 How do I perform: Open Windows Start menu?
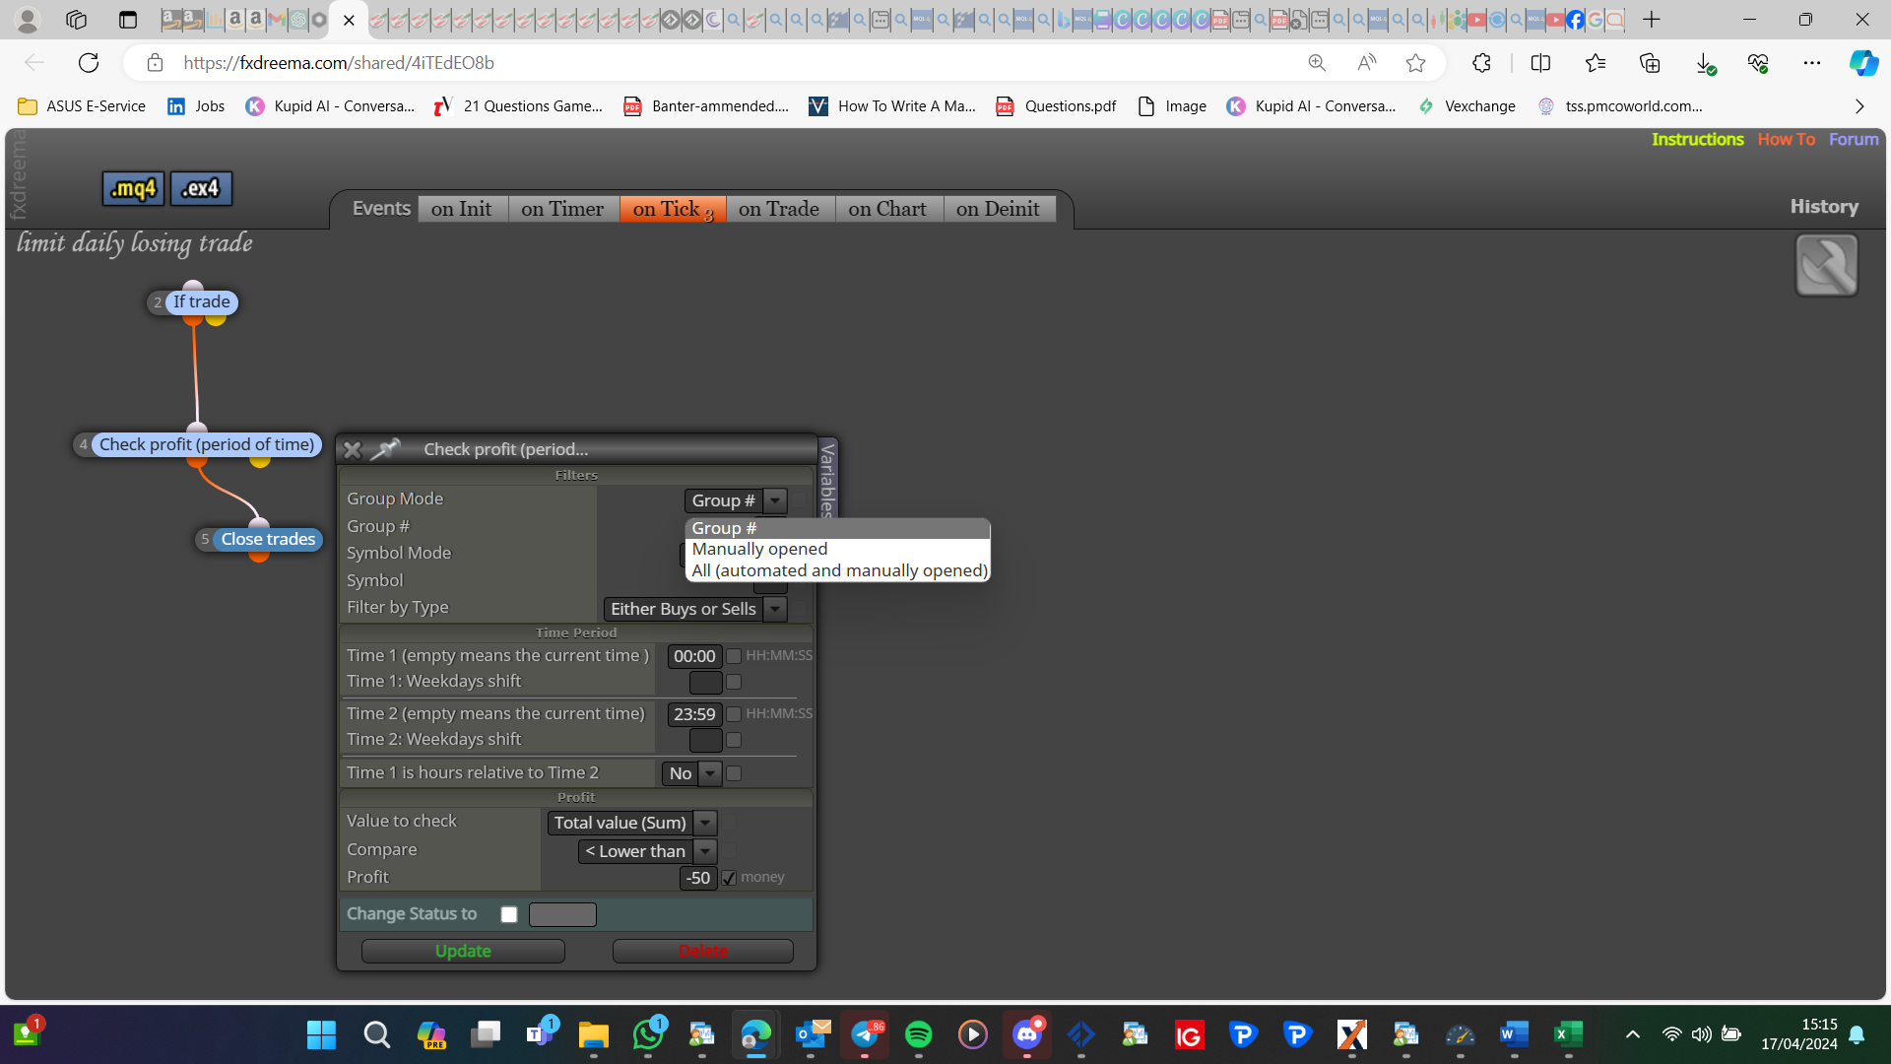[321, 1034]
